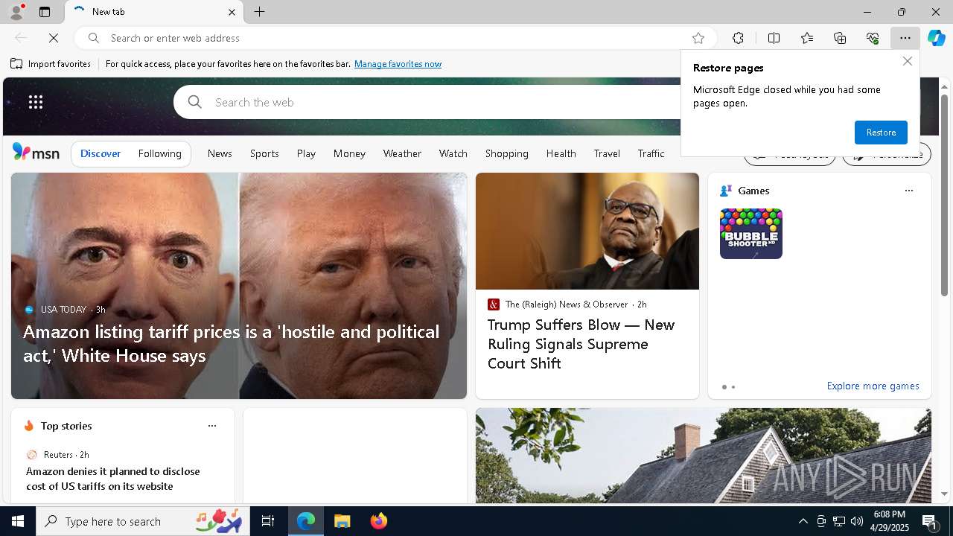This screenshot has height=536, width=953.
Task: Open the Money category
Action: coord(349,153)
